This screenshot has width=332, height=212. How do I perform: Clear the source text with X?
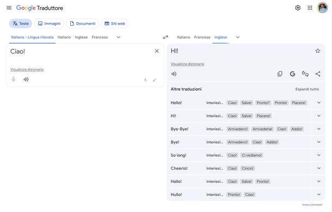[x=157, y=51]
